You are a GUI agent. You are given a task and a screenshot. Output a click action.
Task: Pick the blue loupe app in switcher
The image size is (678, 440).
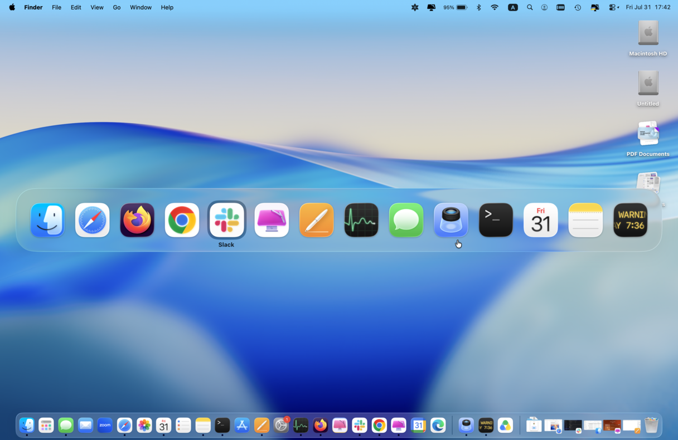tap(451, 220)
